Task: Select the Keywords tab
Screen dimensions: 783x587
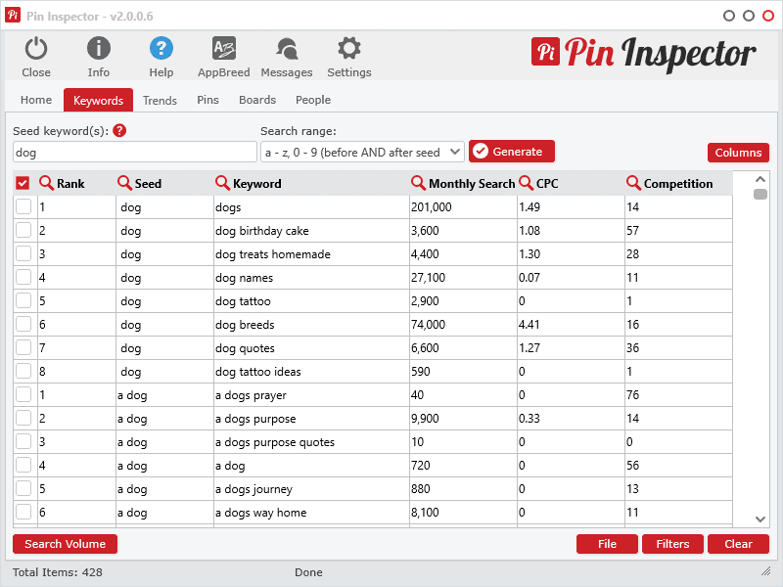Action: 99,100
